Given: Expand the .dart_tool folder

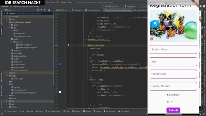Looking at the screenshot, I should pyautogui.click(x=7, y=16).
